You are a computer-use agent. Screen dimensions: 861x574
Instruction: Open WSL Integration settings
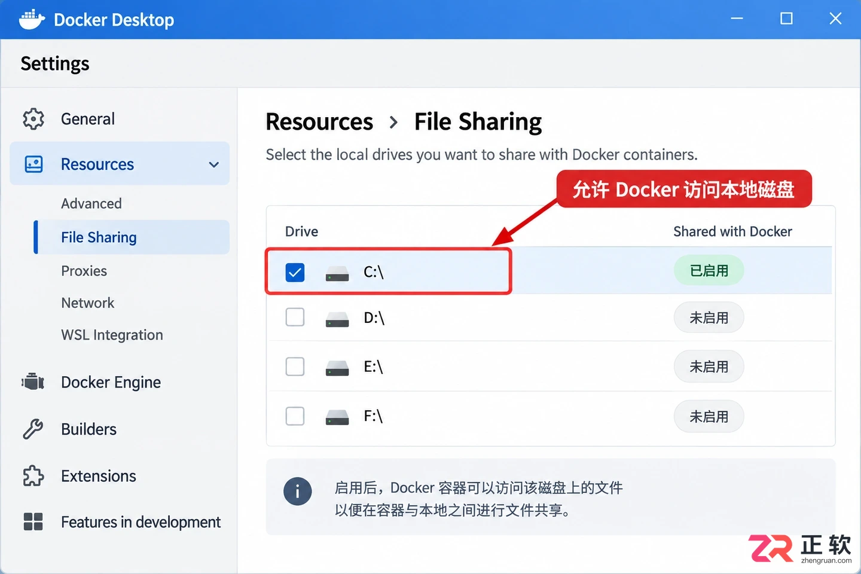pos(112,335)
